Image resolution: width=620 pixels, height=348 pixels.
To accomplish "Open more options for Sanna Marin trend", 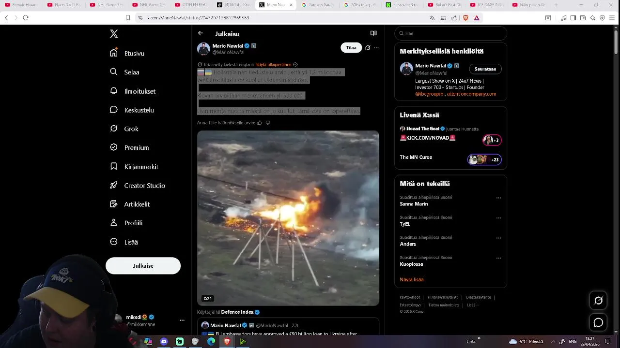I will pyautogui.click(x=498, y=198).
